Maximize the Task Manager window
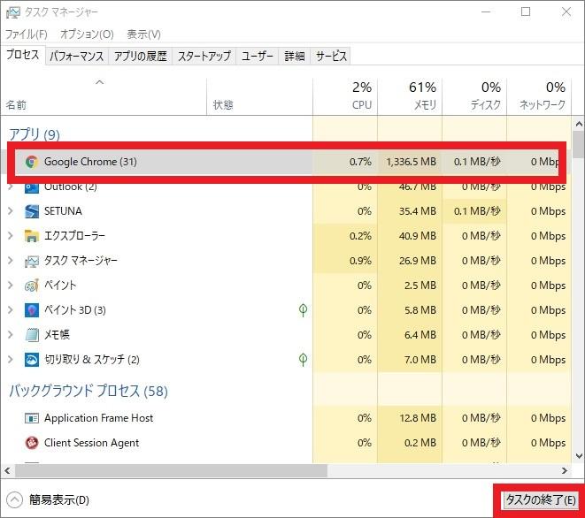This screenshot has height=518, width=585. (526, 11)
